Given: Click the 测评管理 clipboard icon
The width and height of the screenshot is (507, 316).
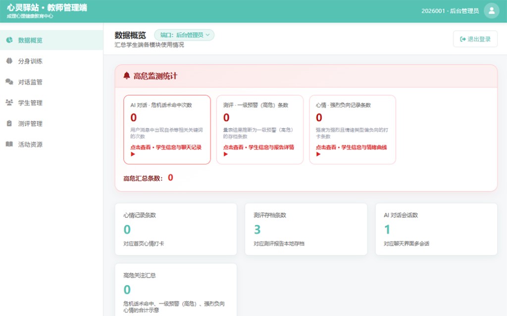Looking at the screenshot, I should click(9, 123).
